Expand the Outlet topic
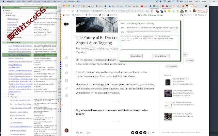The width and height of the screenshot is (218, 136). (9, 94)
